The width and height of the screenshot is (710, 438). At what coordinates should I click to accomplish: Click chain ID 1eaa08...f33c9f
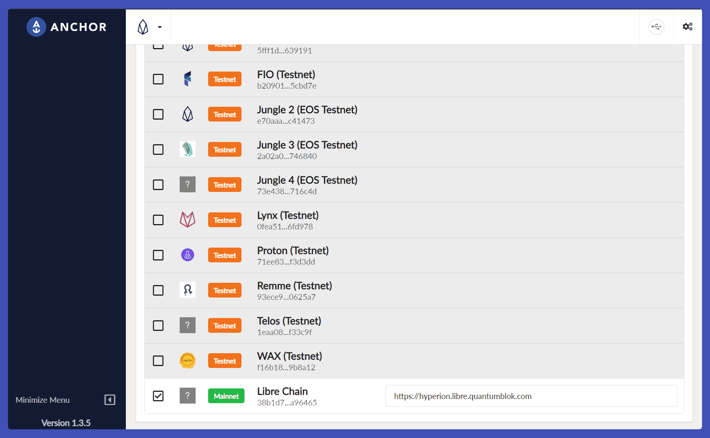pyautogui.click(x=285, y=332)
